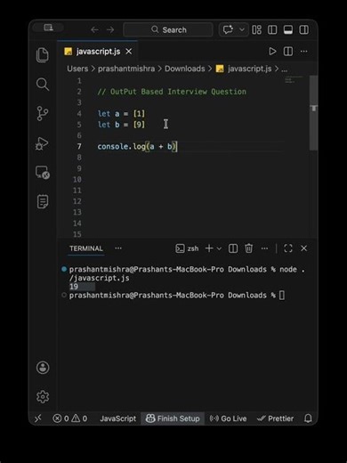Close the terminal panel
Screen dimensions: 347x463
coord(303,248)
